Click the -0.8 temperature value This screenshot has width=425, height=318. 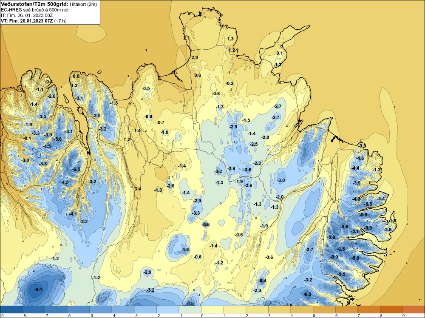(216, 94)
